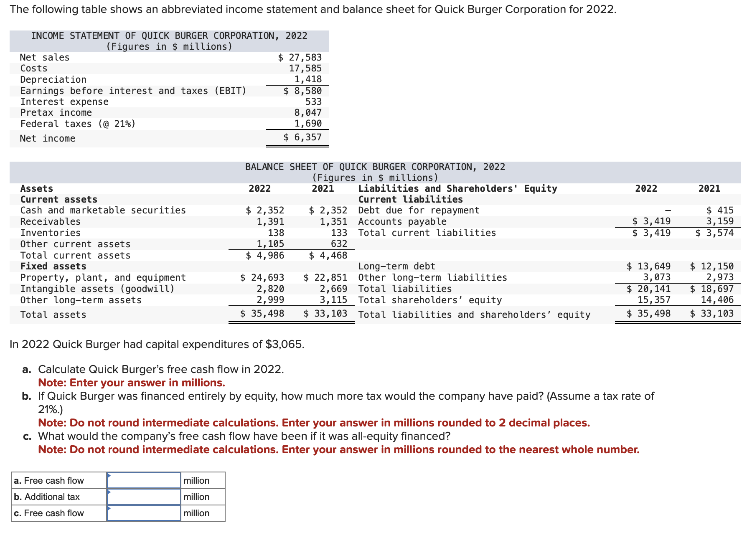Select the EBIT row in the income statement
Screen dimensions: 747x543
click(134, 91)
